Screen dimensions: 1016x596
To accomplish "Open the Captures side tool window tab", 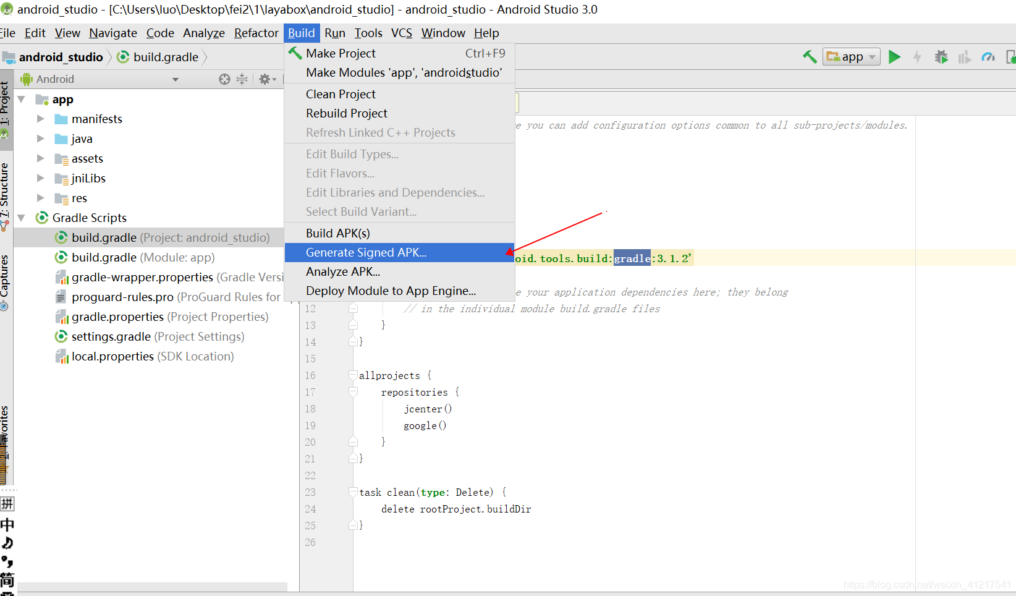I will click(x=5, y=282).
